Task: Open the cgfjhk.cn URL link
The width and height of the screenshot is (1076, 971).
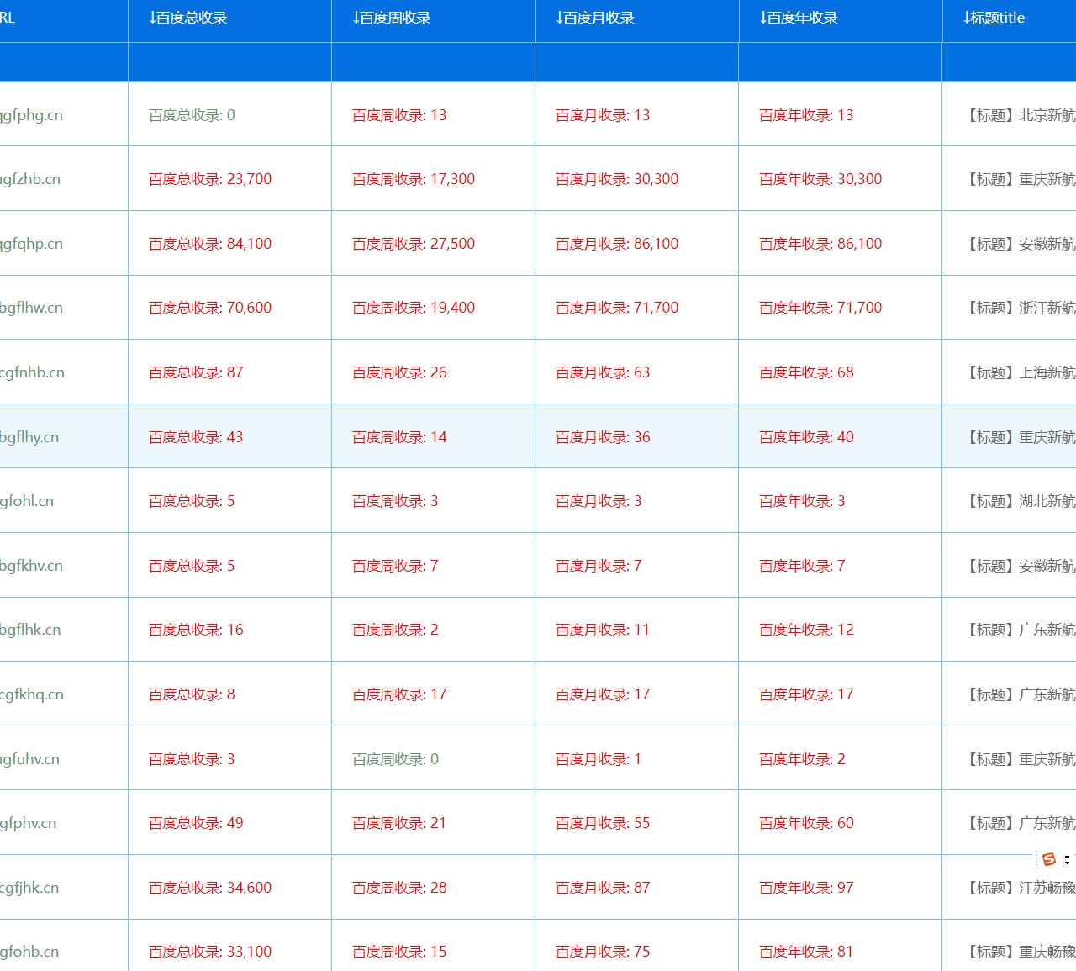Action: tap(29, 888)
